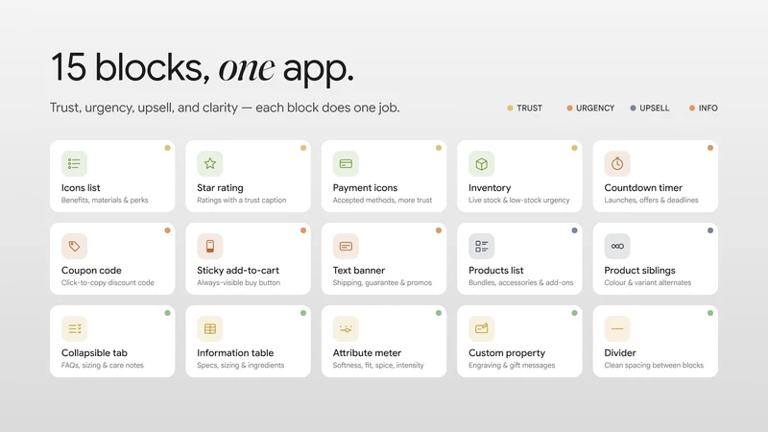This screenshot has height=432, width=768.
Task: Click the Star rating star icon
Action: tap(210, 163)
